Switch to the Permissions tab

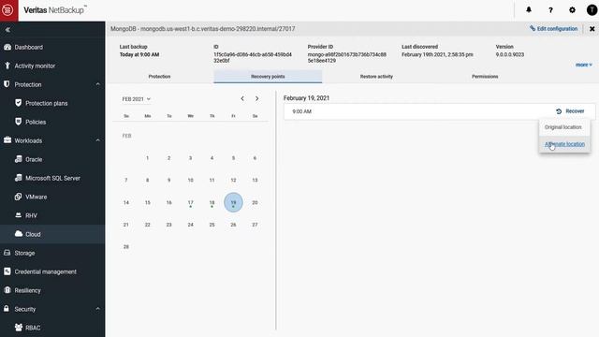485,77
